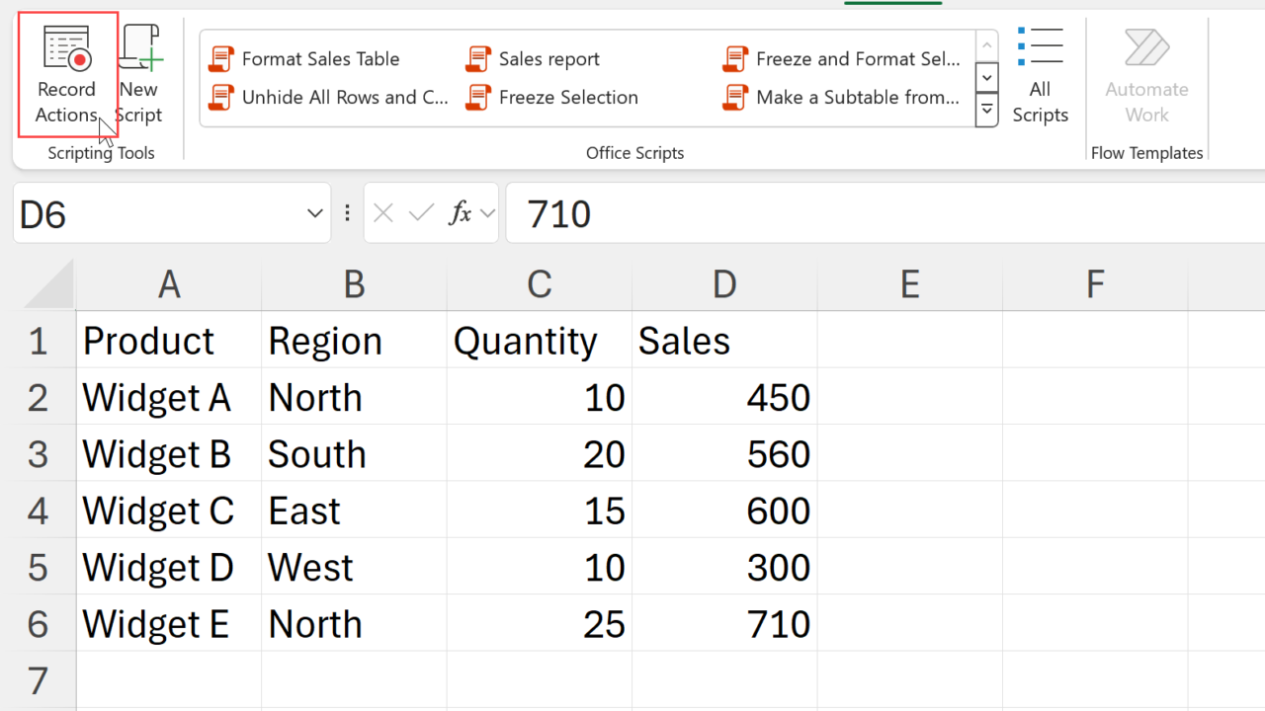The image size is (1265, 711).
Task: Open the insert function dropdown arrow
Action: pyautogui.click(x=487, y=213)
